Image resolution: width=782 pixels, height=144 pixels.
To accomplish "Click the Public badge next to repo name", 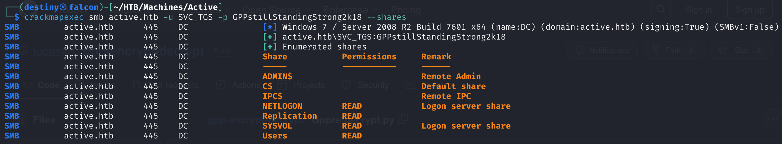I will pyautogui.click(x=223, y=51).
